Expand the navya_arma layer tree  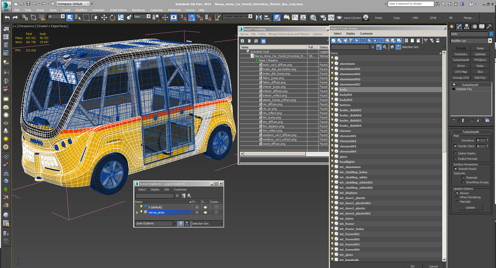coord(137,212)
